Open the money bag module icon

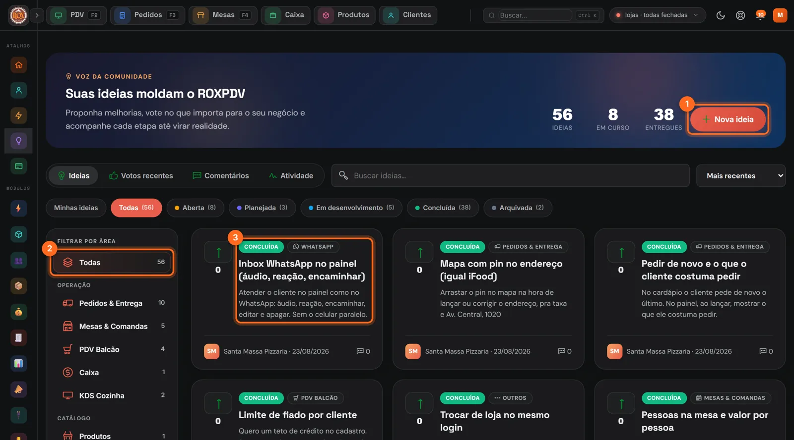[x=18, y=312]
